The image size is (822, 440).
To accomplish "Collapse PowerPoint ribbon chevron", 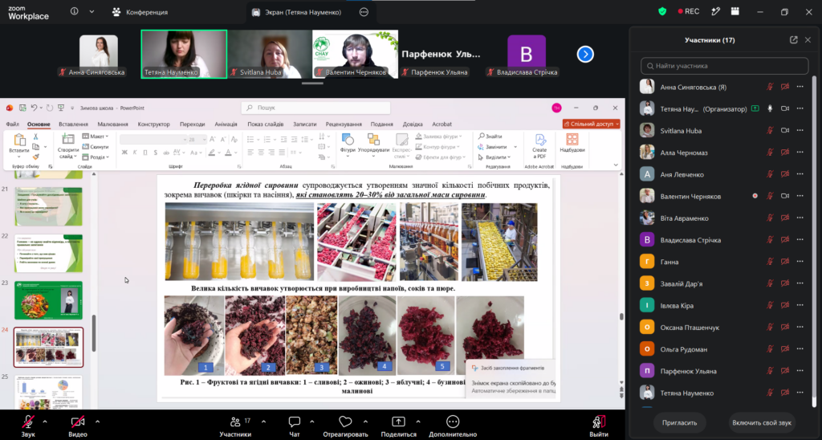I will click(616, 165).
